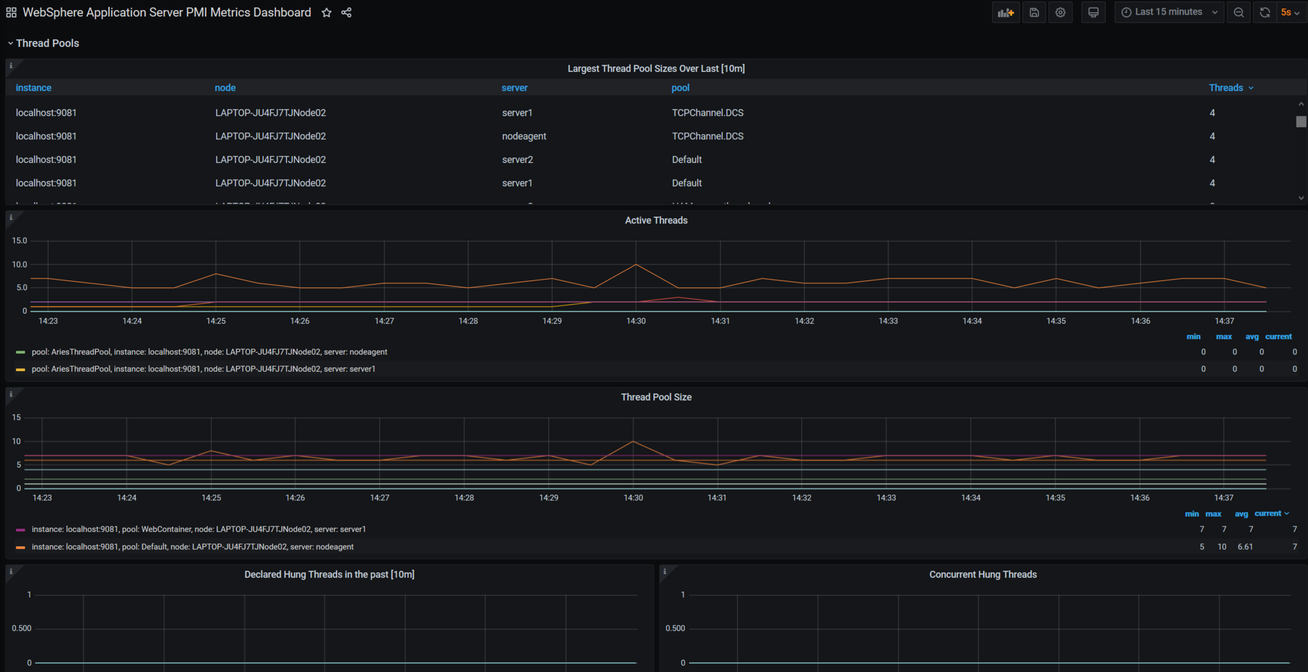Star this dashboard as favorite

[326, 13]
